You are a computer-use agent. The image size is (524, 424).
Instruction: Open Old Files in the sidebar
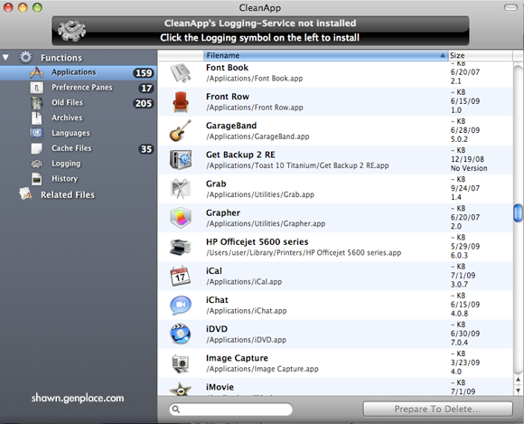click(79, 103)
